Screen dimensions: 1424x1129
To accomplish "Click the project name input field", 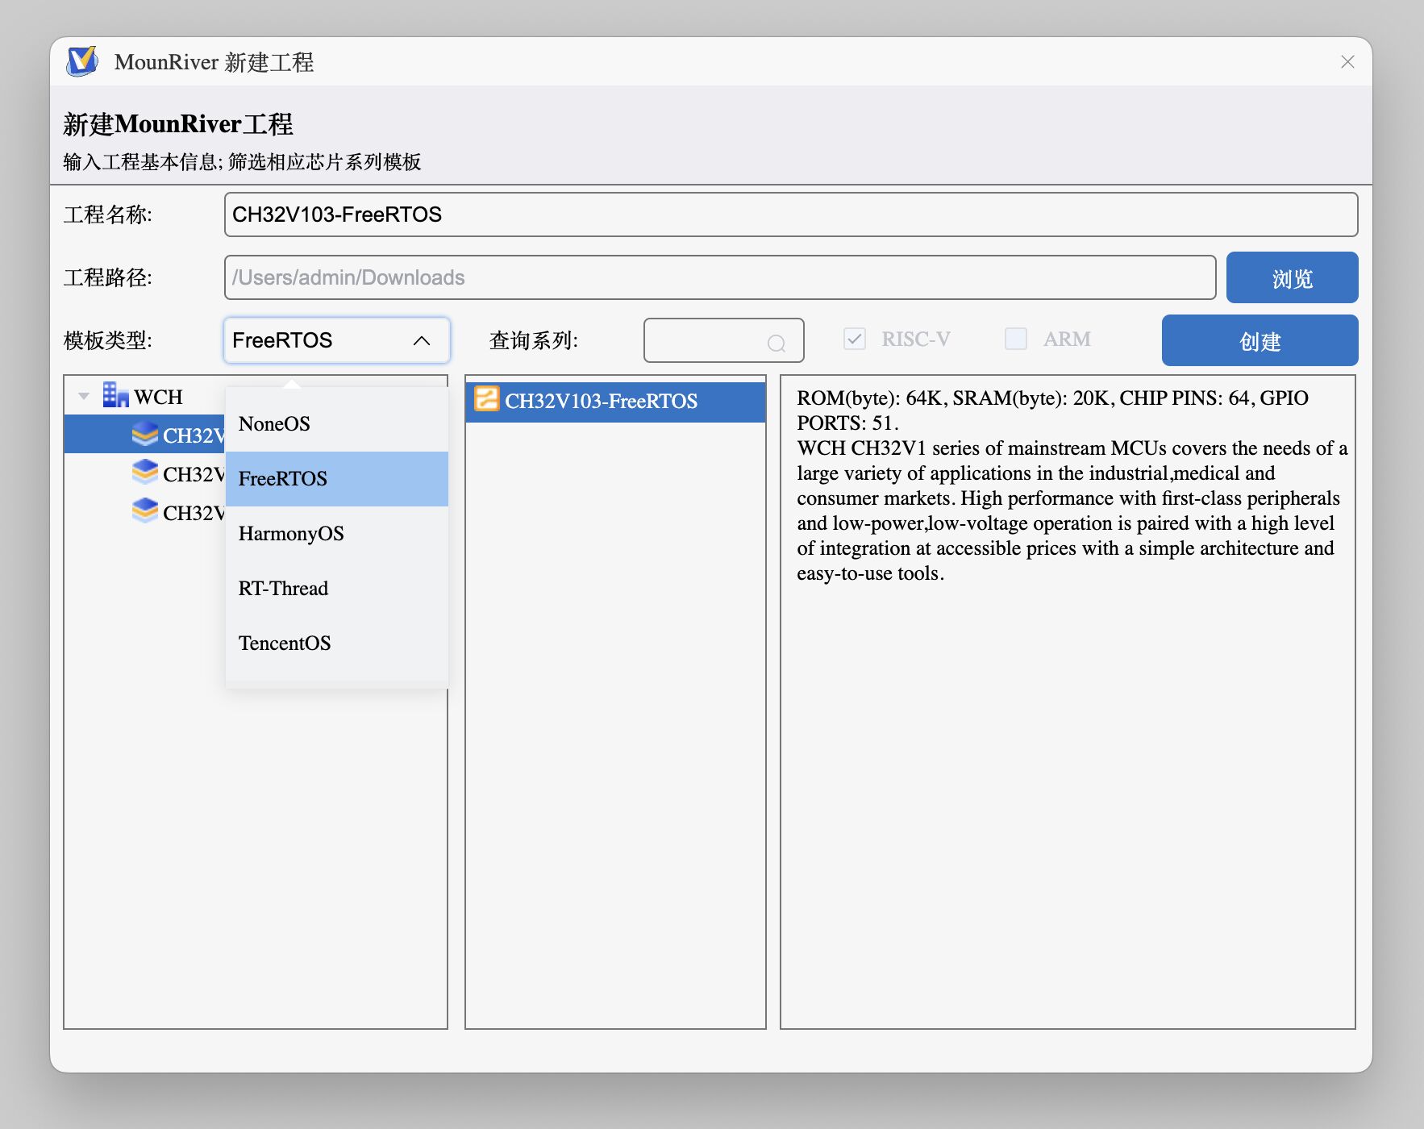I will tap(790, 215).
